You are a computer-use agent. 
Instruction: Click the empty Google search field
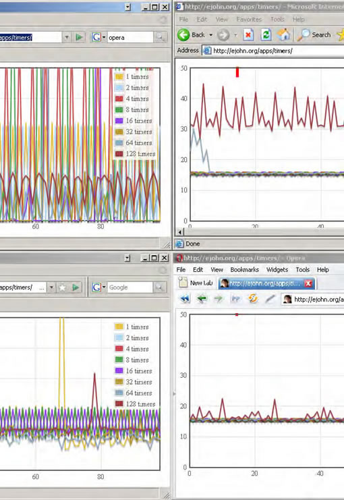(x=130, y=287)
